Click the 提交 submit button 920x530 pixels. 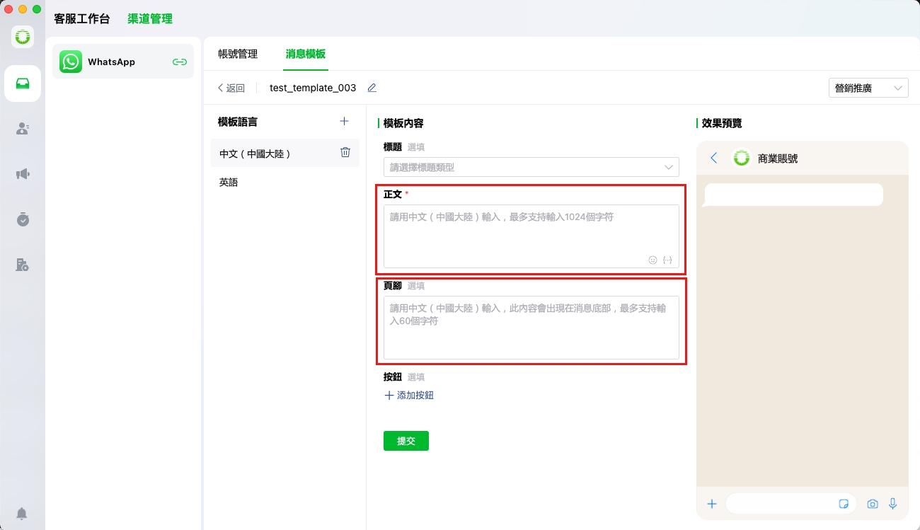406,441
